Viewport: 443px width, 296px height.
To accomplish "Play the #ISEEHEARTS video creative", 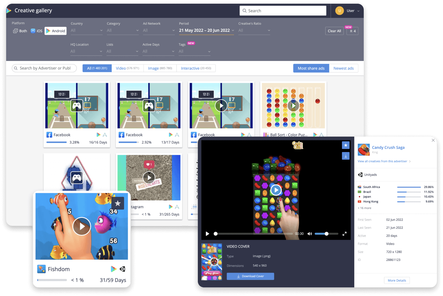I will (149, 178).
